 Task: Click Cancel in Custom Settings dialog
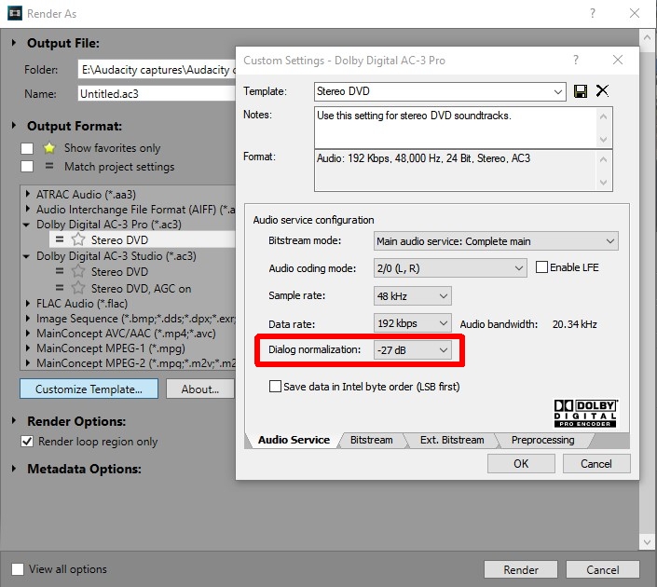point(596,463)
